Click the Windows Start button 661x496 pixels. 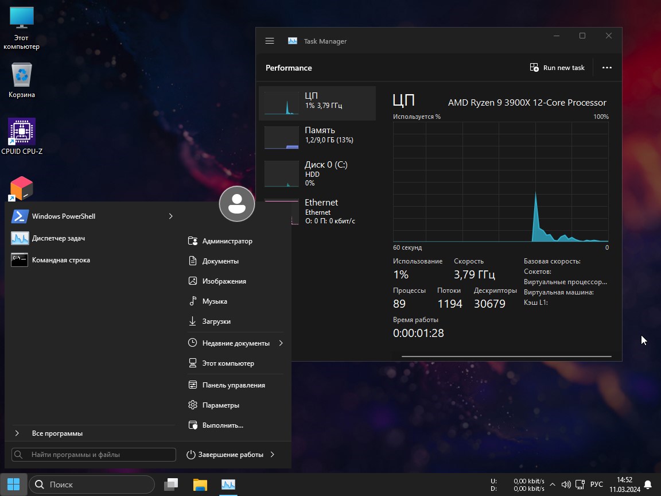pos(14,484)
